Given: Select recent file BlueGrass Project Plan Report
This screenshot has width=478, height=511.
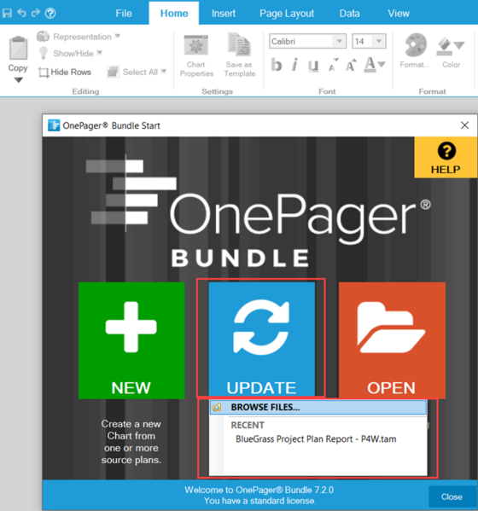Looking at the screenshot, I should coord(316,439).
